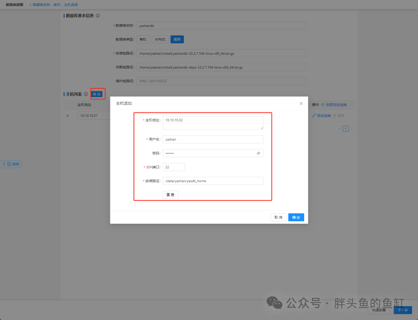
Task: Select 单机 database type
Action: click(143, 39)
